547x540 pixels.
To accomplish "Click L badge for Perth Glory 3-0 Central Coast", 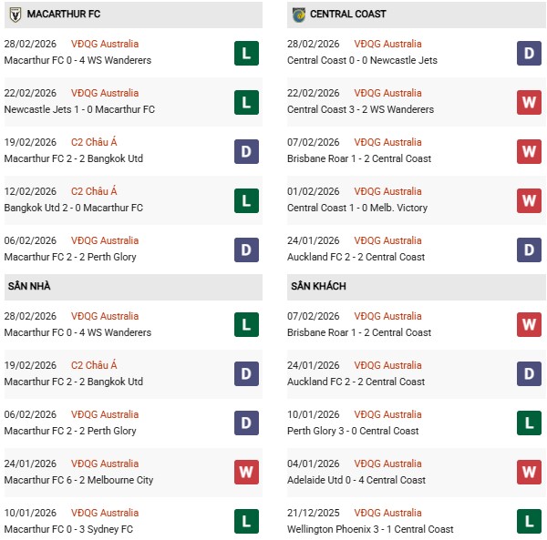I will coord(529,423).
